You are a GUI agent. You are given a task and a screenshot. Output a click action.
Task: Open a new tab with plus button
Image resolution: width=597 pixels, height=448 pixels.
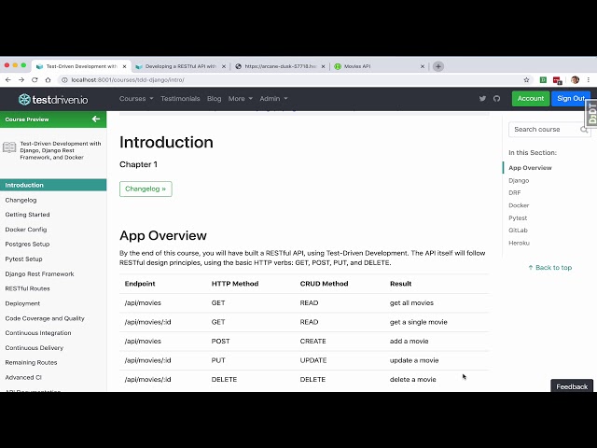[438, 66]
